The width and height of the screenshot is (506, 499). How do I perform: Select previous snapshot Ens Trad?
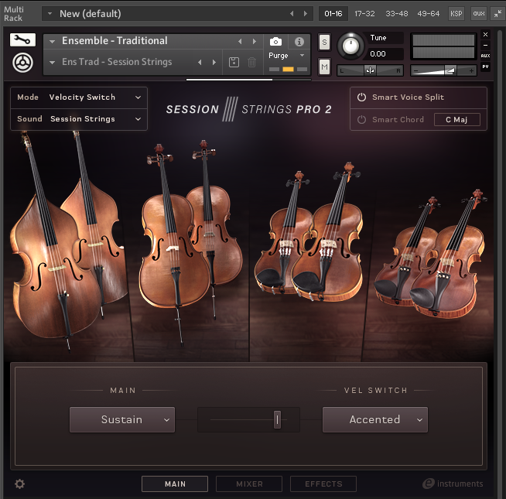[200, 62]
